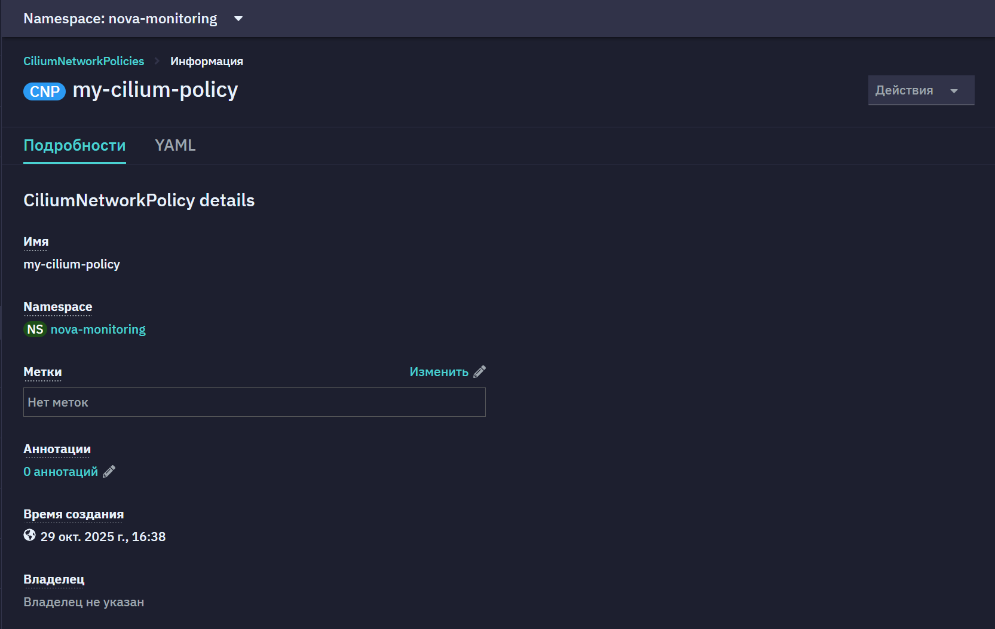Click the Нет меток labels field
Screen dimensions: 995x629
(x=255, y=402)
